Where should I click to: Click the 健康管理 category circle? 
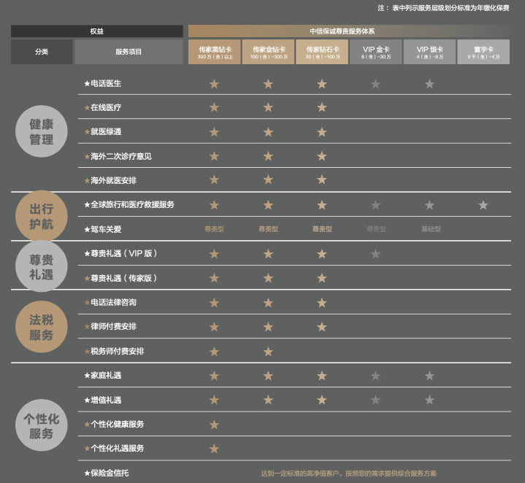pos(42,131)
